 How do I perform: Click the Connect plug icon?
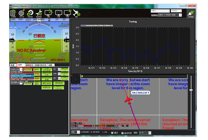(x=190, y=13)
